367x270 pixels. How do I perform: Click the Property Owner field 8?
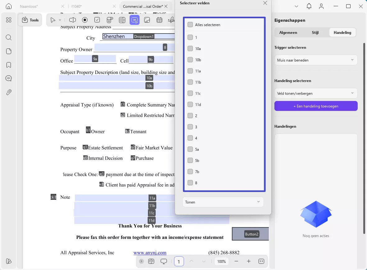134,48
